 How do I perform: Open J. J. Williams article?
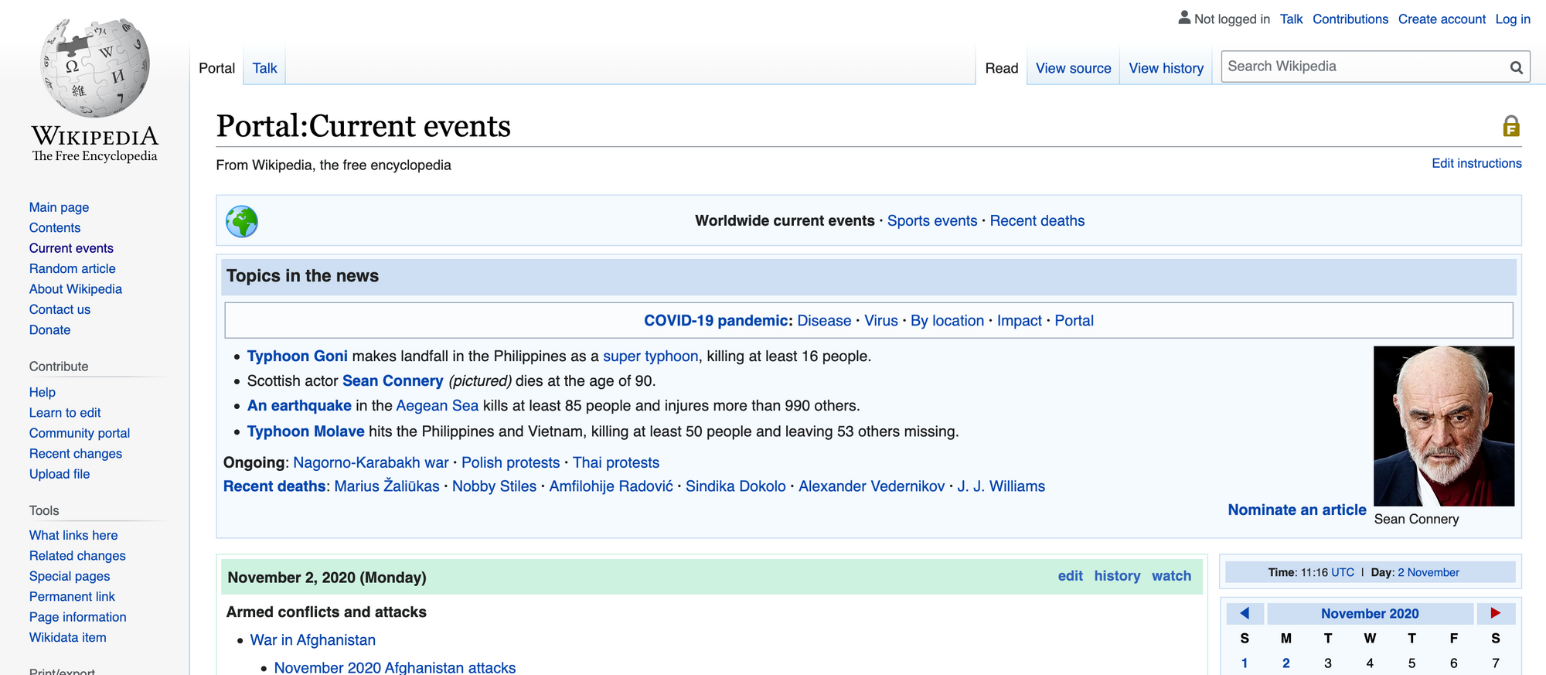1001,486
